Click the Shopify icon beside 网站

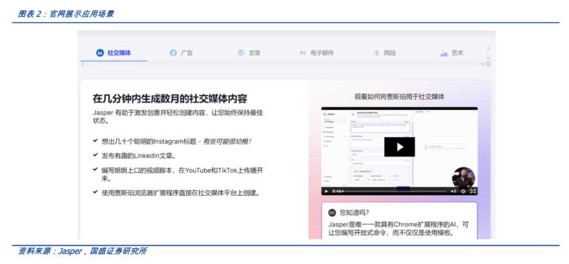(x=376, y=53)
